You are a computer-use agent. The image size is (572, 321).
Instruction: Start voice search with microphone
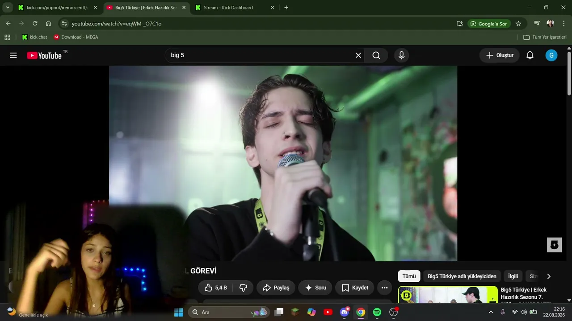(x=401, y=55)
